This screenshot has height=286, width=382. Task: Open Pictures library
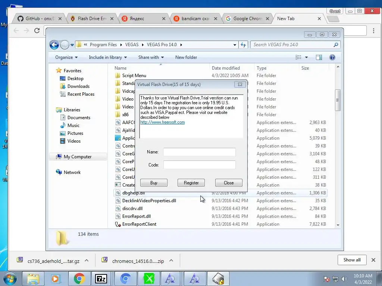pyautogui.click(x=75, y=133)
